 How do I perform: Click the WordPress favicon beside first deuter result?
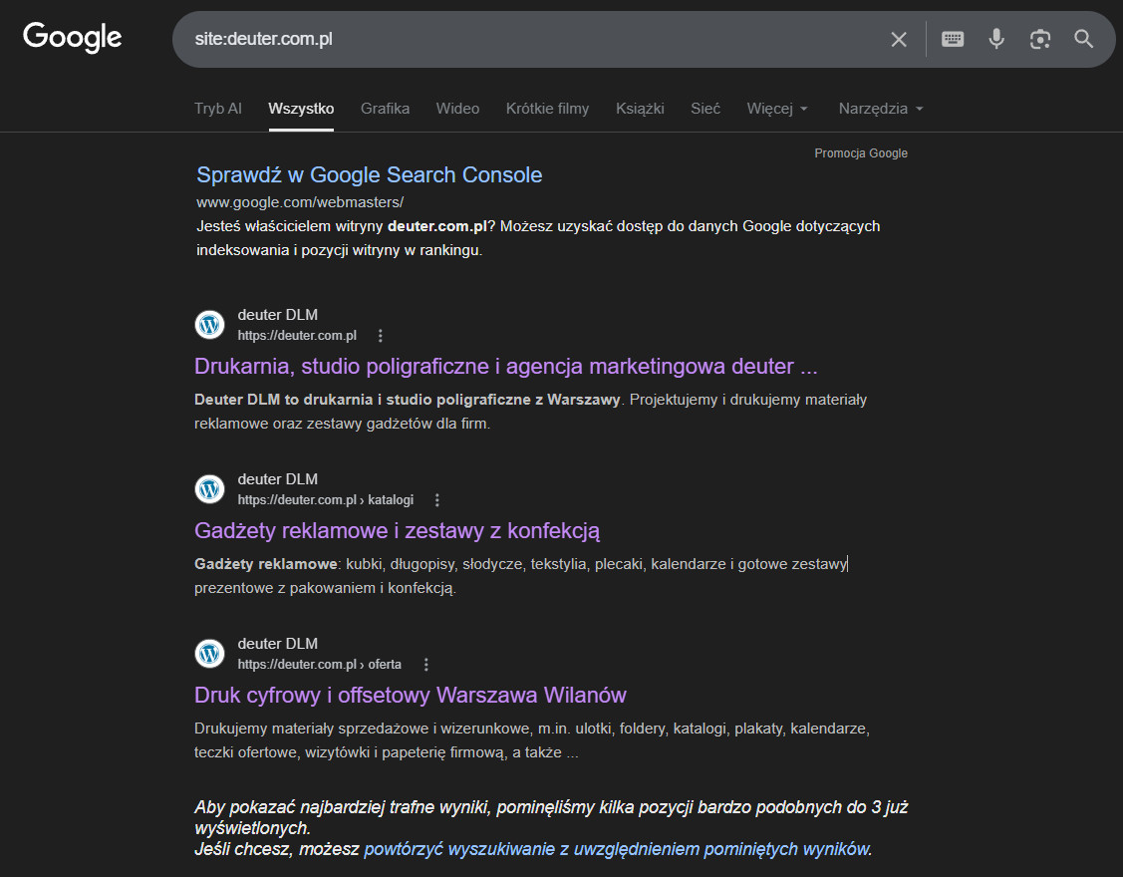pyautogui.click(x=209, y=324)
